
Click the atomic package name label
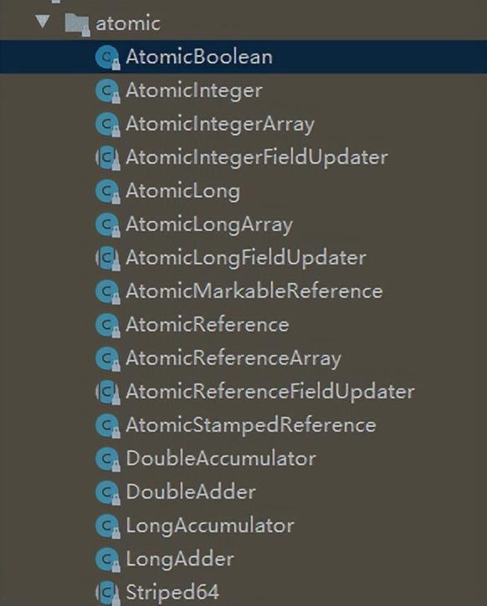[x=127, y=23]
